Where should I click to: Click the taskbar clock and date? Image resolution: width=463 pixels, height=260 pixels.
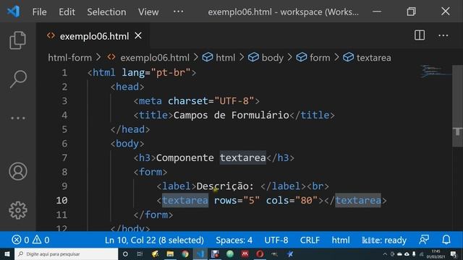point(436,253)
